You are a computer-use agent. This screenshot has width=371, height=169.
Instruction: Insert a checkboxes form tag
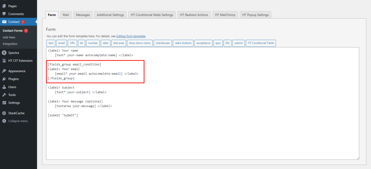tap(163, 43)
